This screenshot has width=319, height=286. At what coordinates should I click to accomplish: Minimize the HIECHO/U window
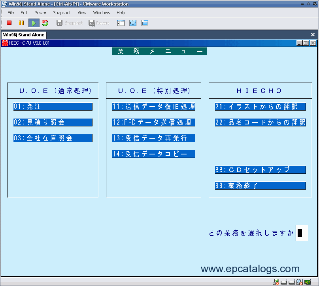(x=299, y=43)
